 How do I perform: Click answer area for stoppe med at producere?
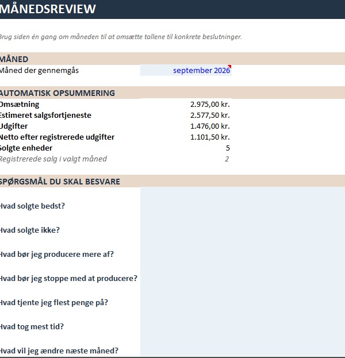point(243,279)
